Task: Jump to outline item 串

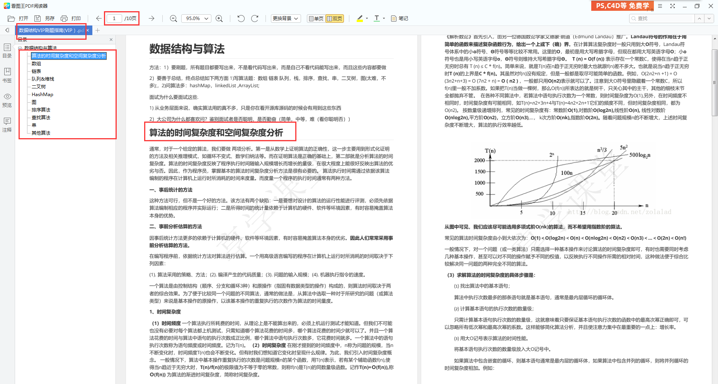Action: [34, 125]
